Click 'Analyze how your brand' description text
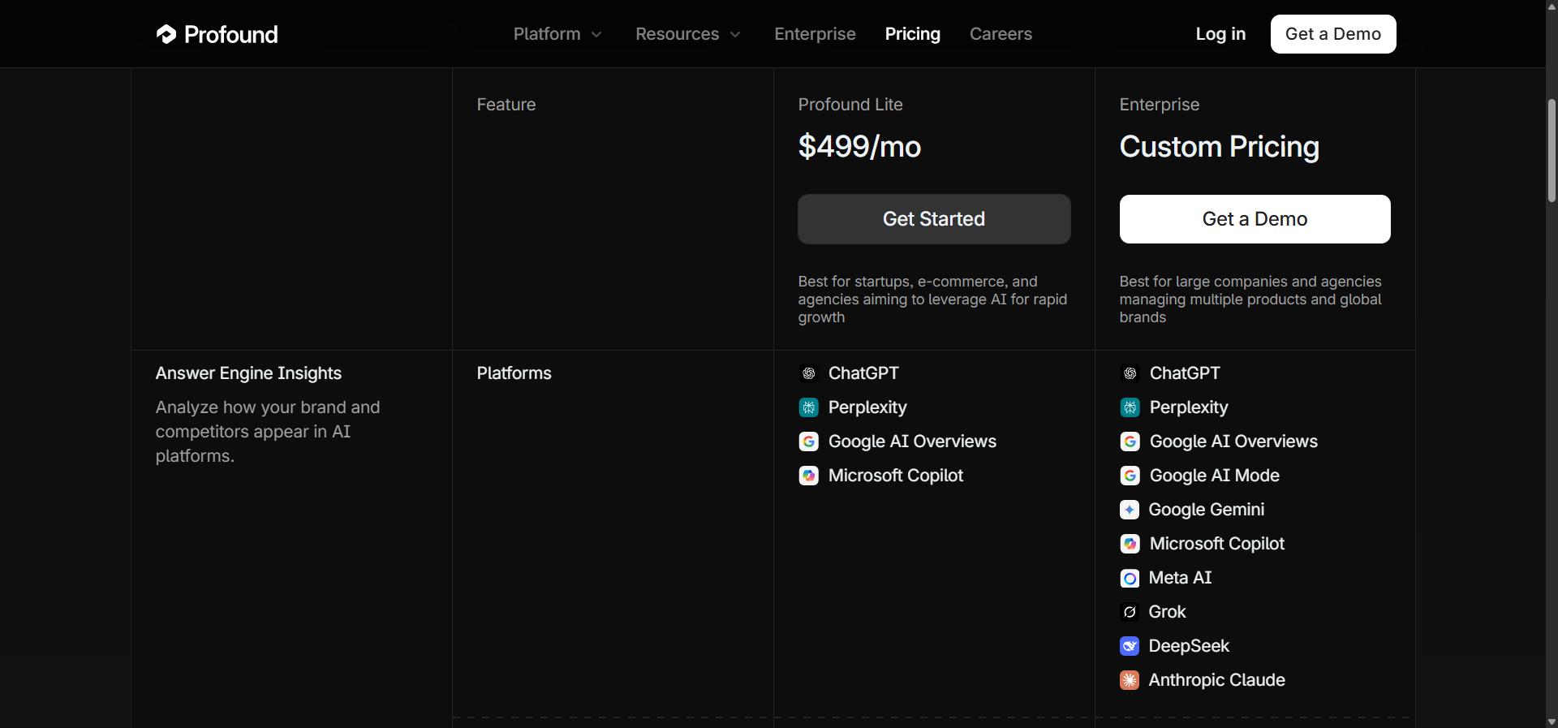 coord(268,432)
